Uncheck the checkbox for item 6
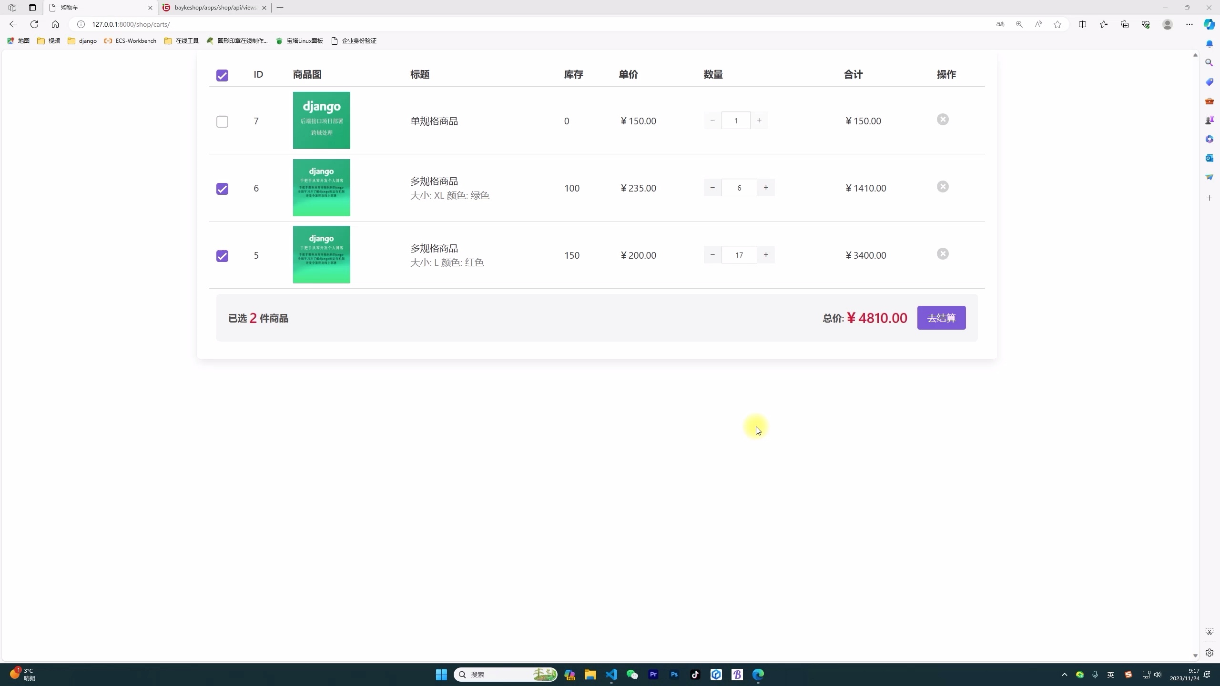The height and width of the screenshot is (686, 1220). click(222, 189)
